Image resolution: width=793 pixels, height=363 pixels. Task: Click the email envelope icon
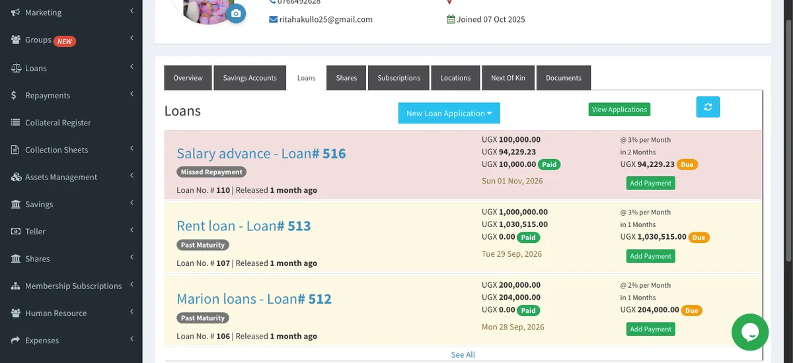273,19
